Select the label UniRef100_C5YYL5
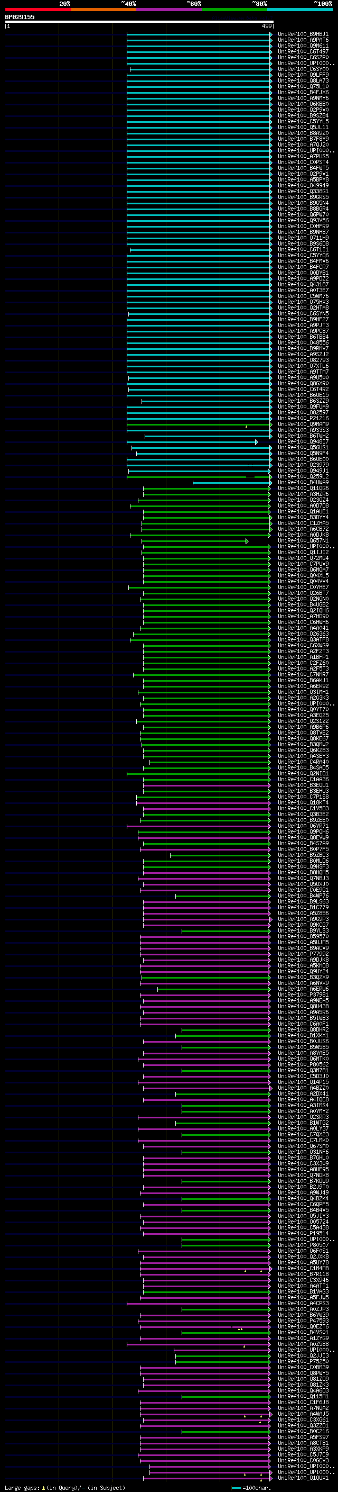 coord(303,121)
